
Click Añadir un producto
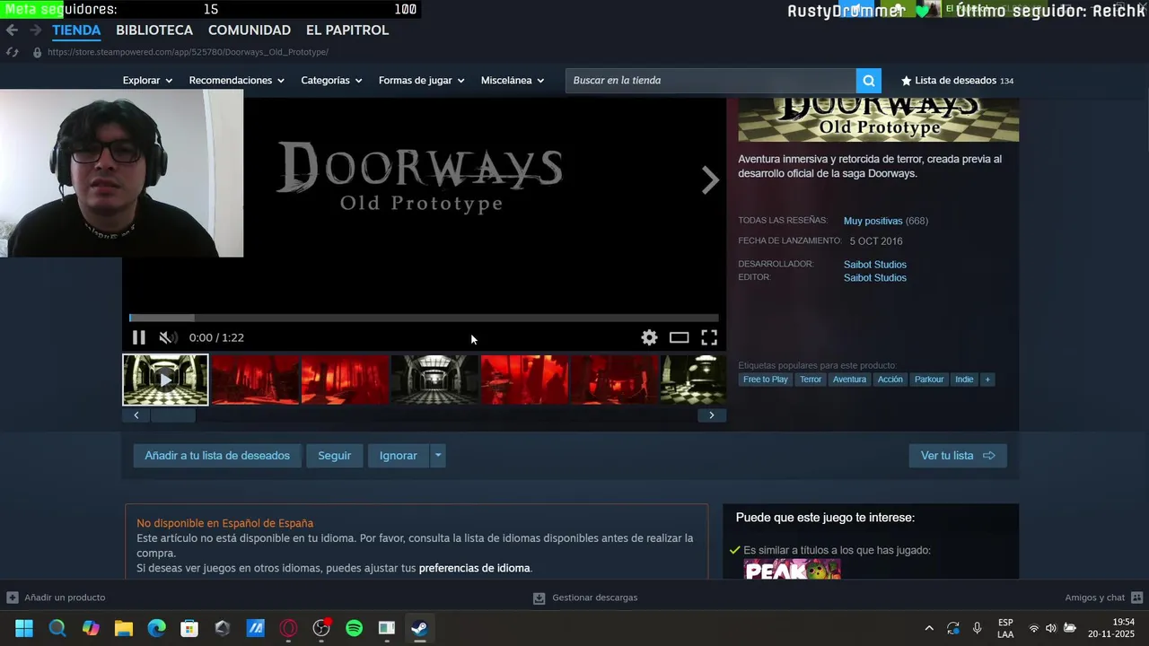pyautogui.click(x=57, y=598)
